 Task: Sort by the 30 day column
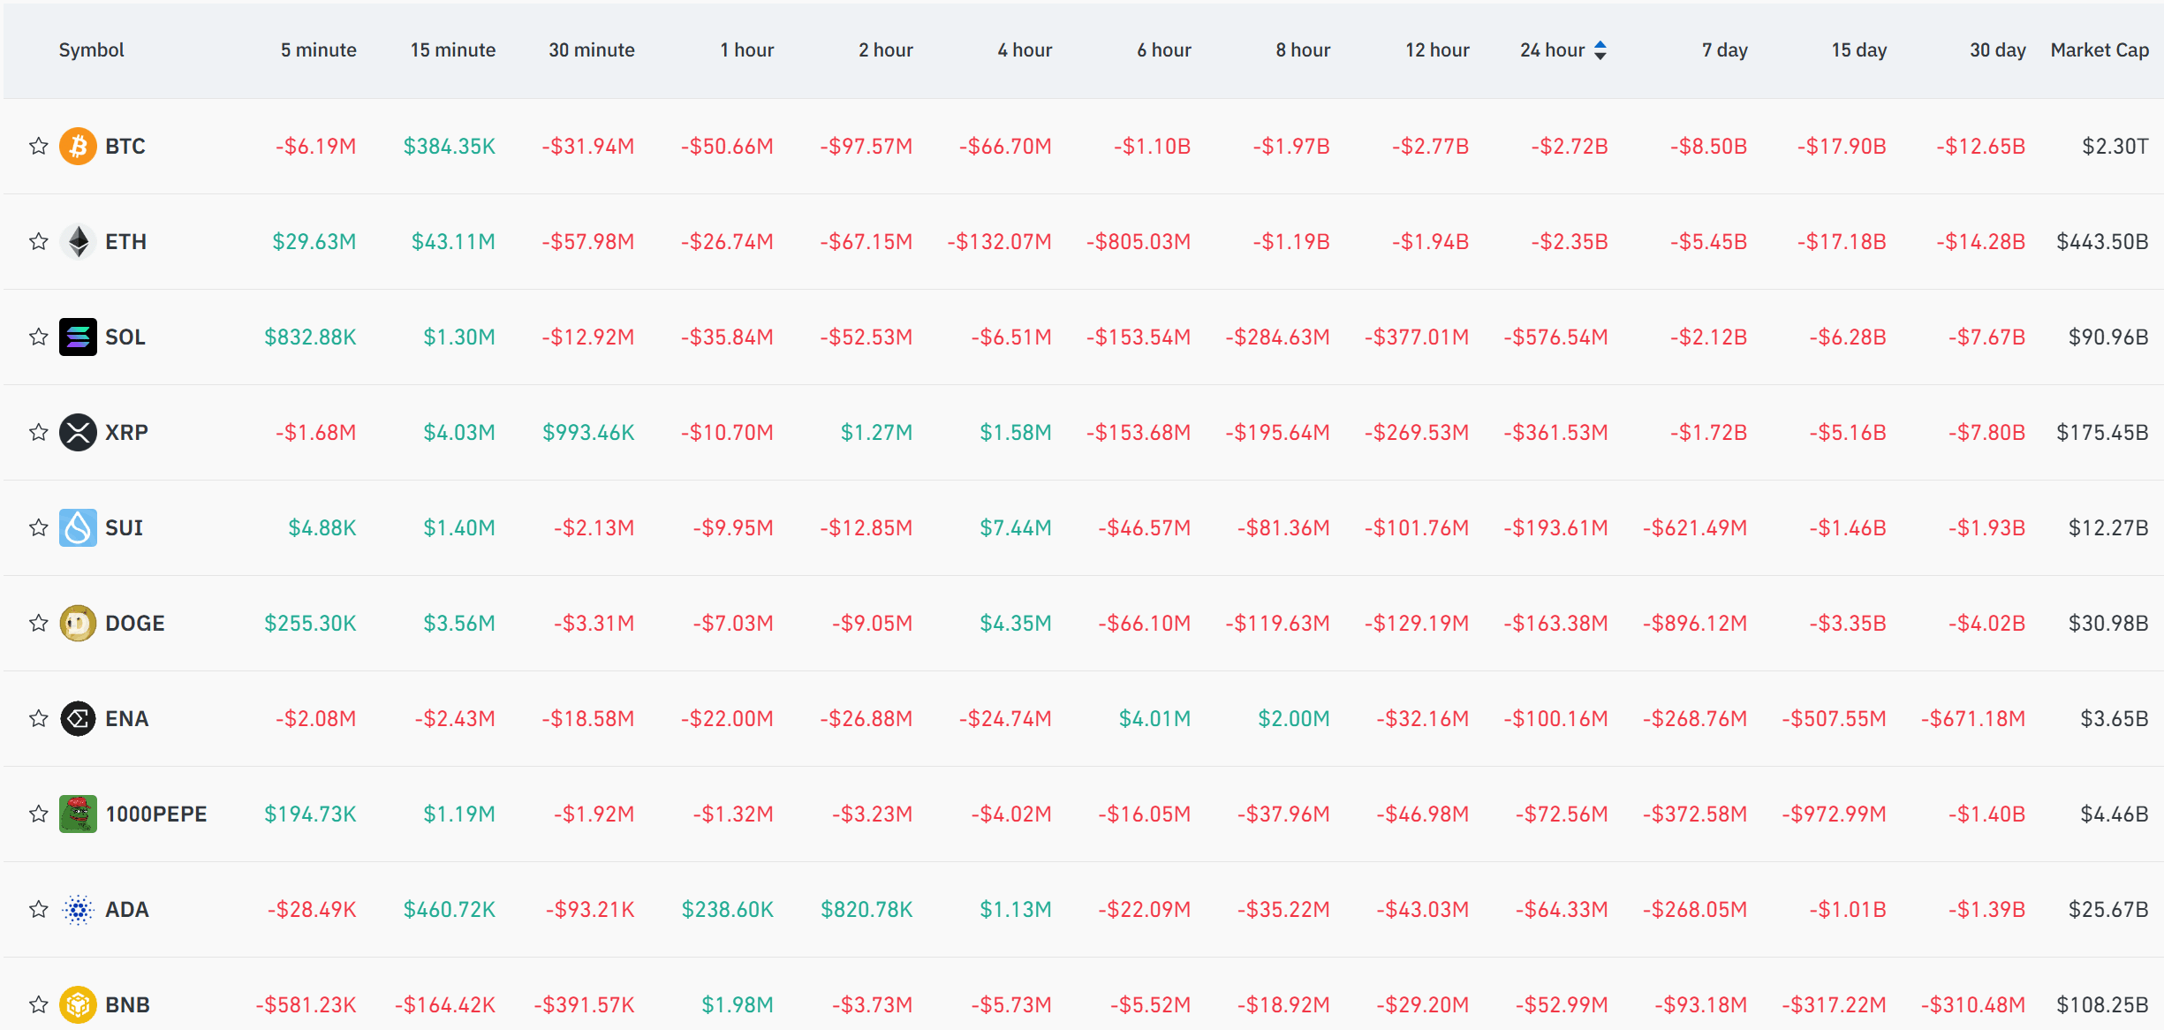pos(1998,50)
